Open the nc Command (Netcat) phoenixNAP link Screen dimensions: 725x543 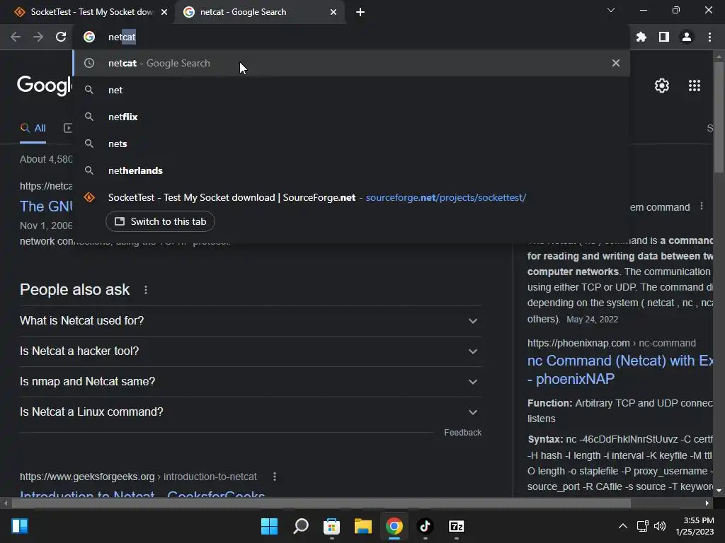tap(620, 369)
